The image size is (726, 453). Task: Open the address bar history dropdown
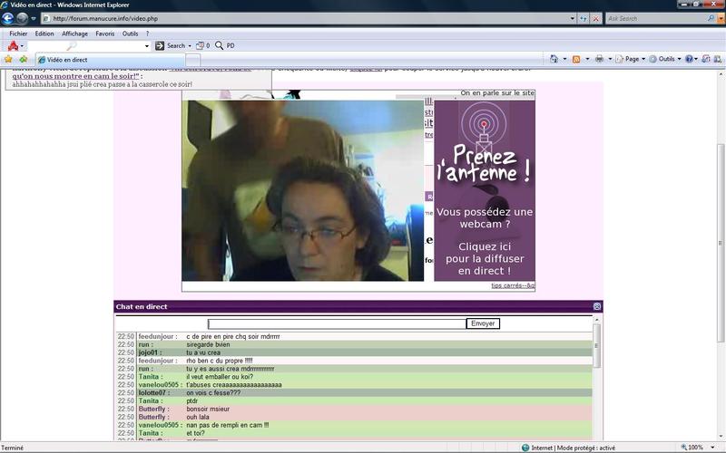tap(573, 18)
